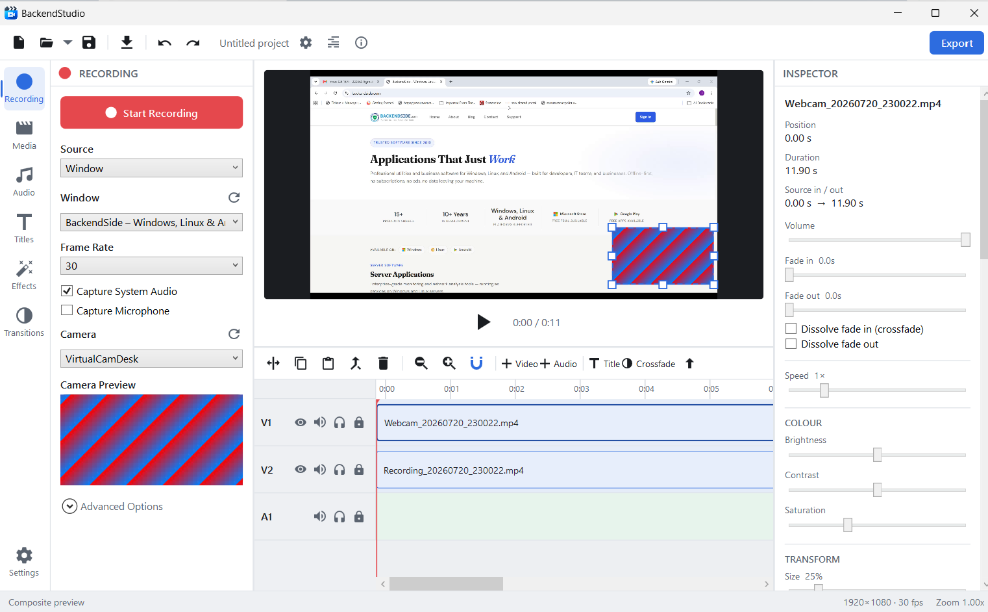The width and height of the screenshot is (988, 612).
Task: Save the project with floppy icon
Action: pyautogui.click(x=89, y=43)
